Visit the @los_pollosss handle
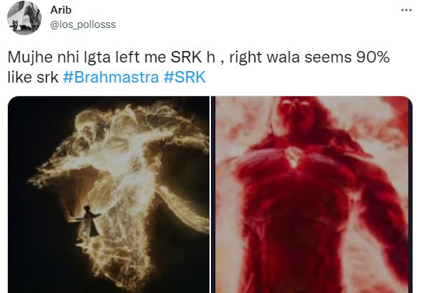 click(x=83, y=25)
